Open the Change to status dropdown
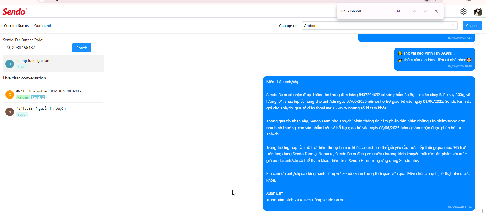This screenshot has width=486, height=214. (379, 25)
